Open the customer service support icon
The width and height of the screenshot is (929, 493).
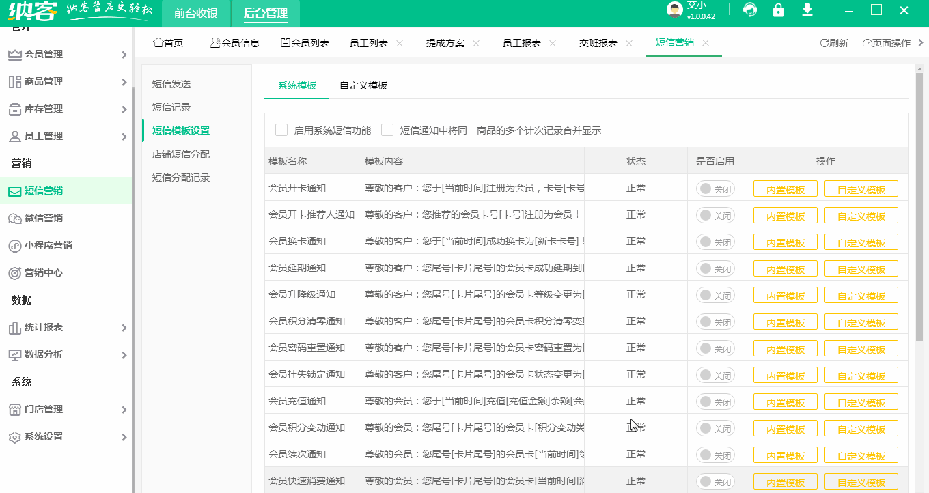click(749, 11)
